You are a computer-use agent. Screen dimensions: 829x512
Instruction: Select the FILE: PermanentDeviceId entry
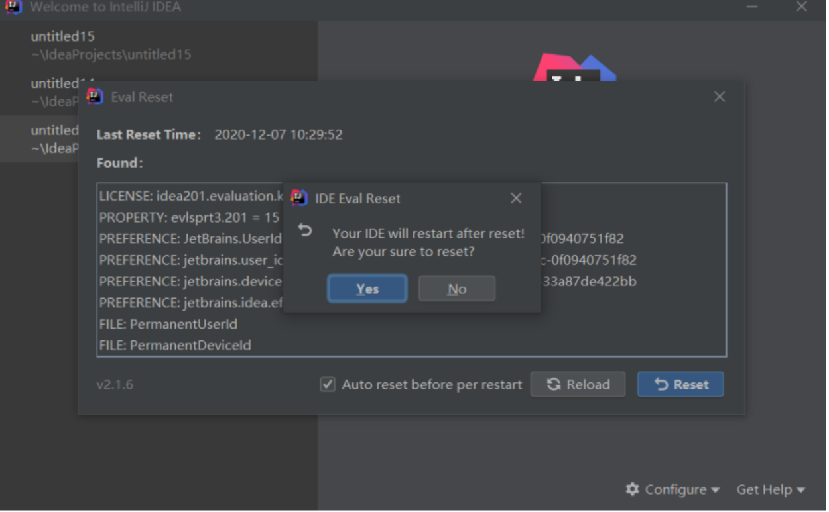click(175, 345)
